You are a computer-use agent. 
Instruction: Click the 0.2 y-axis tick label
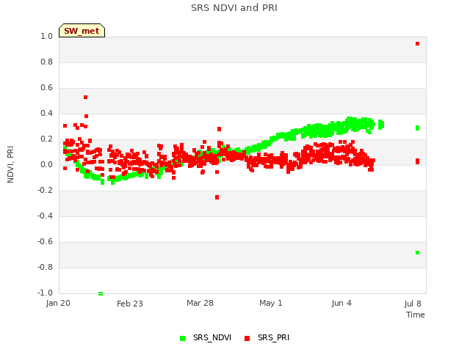(46, 139)
